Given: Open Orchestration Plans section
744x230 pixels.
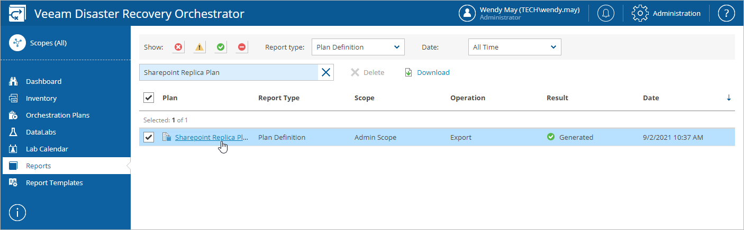Looking at the screenshot, I should point(58,115).
